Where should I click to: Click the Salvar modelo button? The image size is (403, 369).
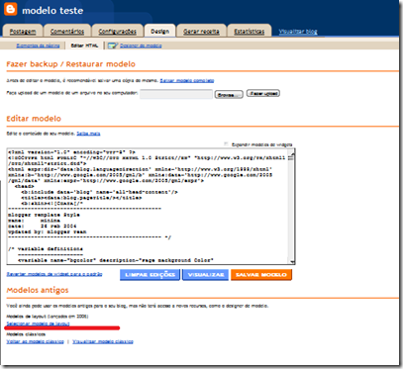pyautogui.click(x=261, y=275)
